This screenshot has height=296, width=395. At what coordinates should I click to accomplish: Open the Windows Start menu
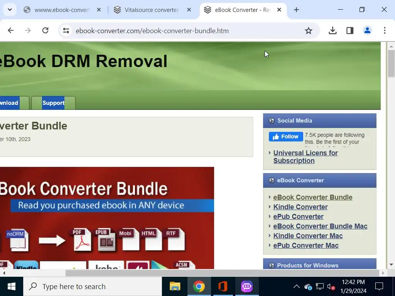(x=11, y=286)
